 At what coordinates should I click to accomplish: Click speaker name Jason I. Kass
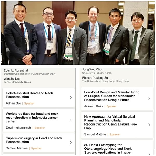click(x=94, y=106)
